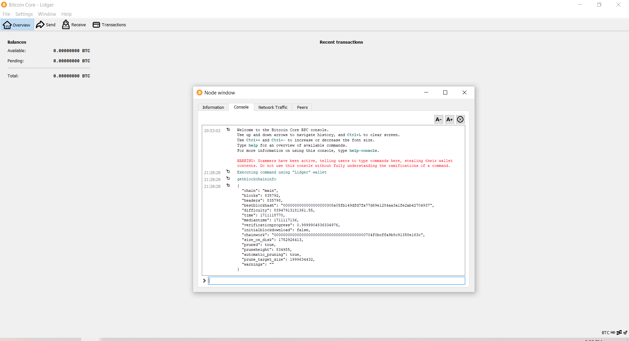Click the "initialblockdownload": false line

(276, 230)
